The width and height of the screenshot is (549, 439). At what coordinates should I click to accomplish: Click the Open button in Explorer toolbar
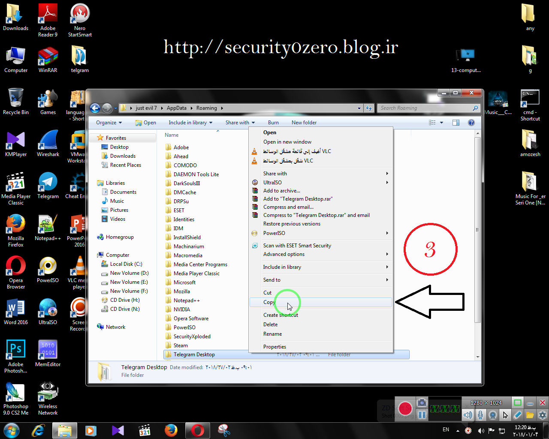coord(146,123)
